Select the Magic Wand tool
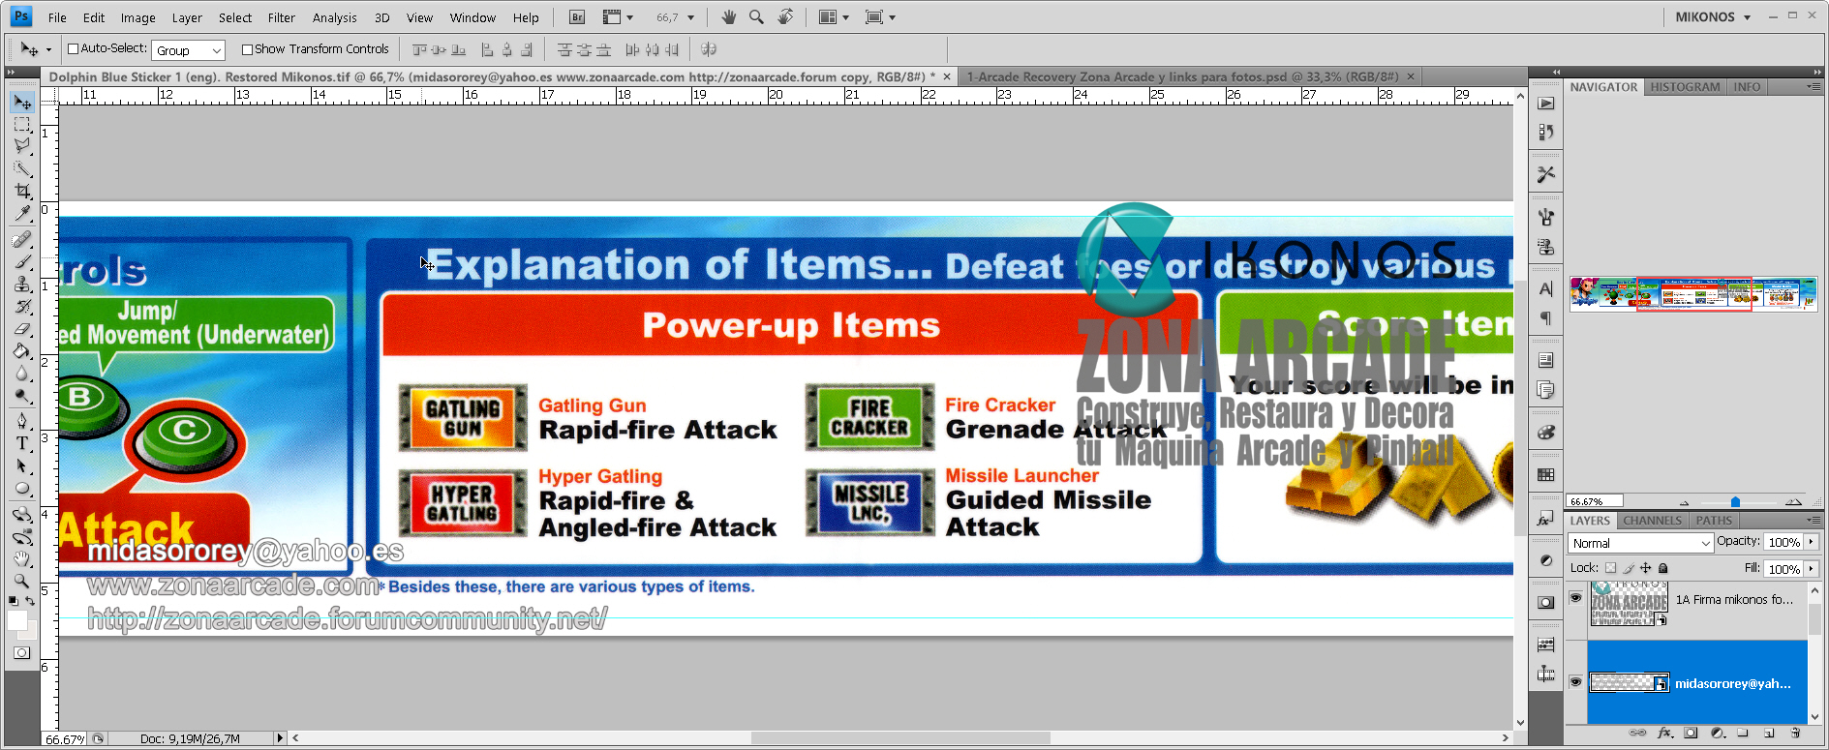This screenshot has width=1829, height=750. [22, 168]
